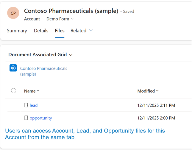This screenshot has height=150, width=192.
Task: Click the lead row modified date
Action: point(156,105)
